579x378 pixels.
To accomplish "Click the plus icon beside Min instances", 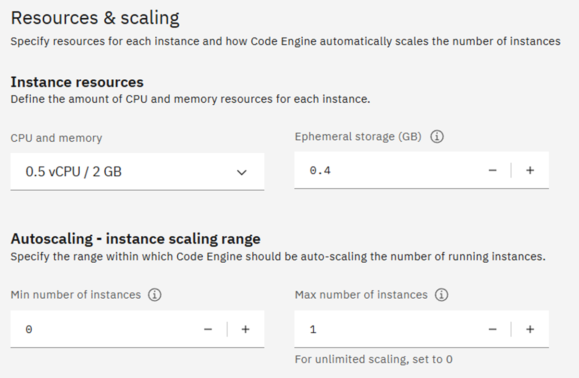I will coord(246,329).
